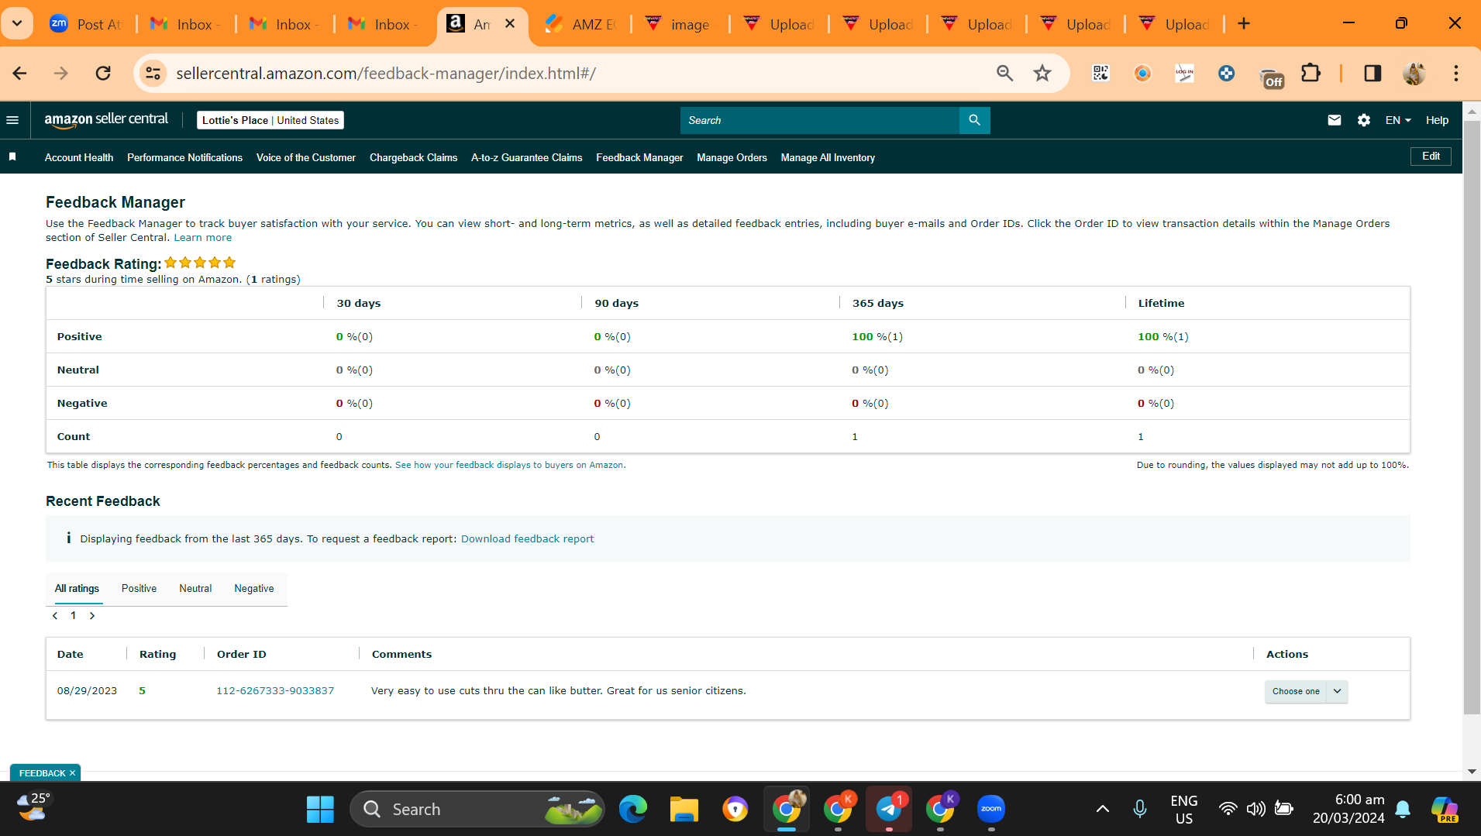Screen dimensions: 1481x836
Task: Open Windows Start menu
Action: click(x=320, y=809)
